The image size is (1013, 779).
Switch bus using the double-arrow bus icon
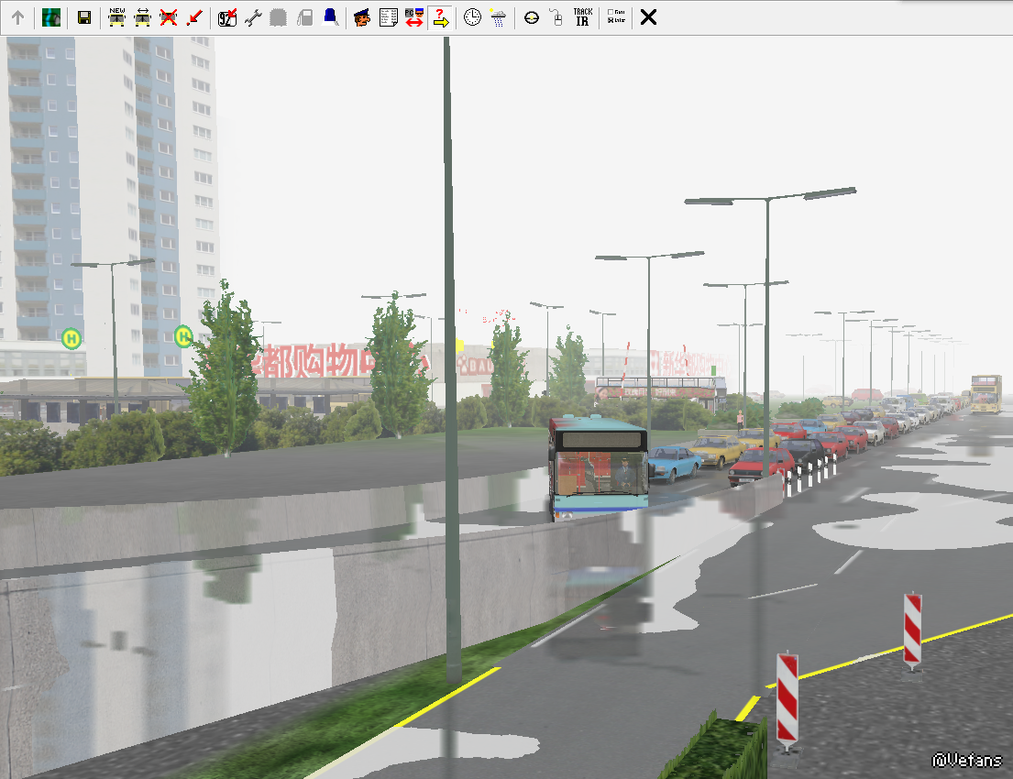[143, 17]
